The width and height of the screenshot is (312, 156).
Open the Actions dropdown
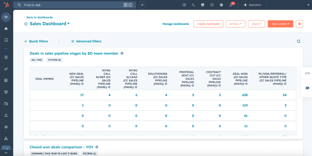pyautogui.click(x=236, y=24)
